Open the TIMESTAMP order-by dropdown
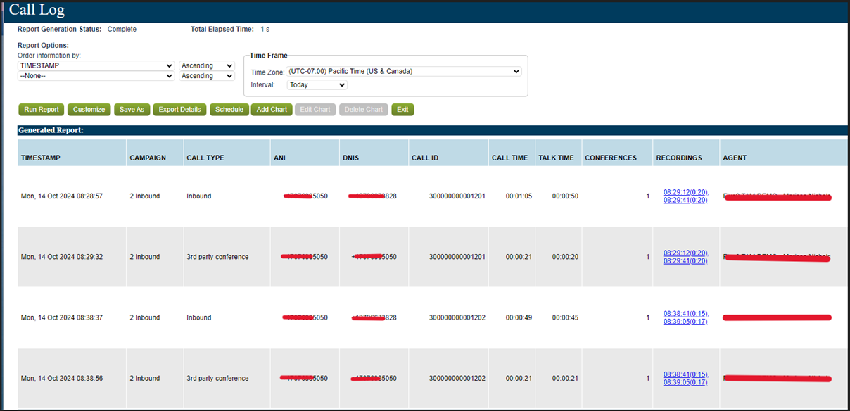Image resolution: width=850 pixels, height=411 pixels. tap(96, 65)
